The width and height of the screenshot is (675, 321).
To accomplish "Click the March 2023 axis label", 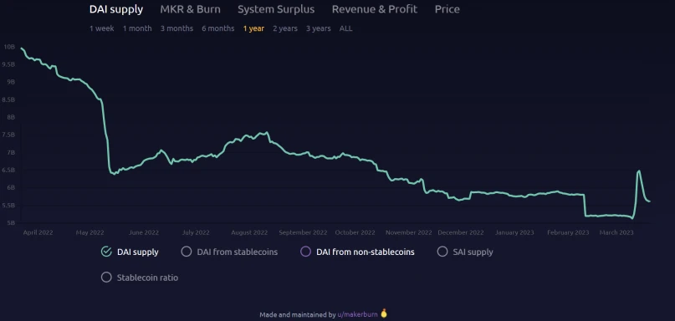I will tap(616, 232).
